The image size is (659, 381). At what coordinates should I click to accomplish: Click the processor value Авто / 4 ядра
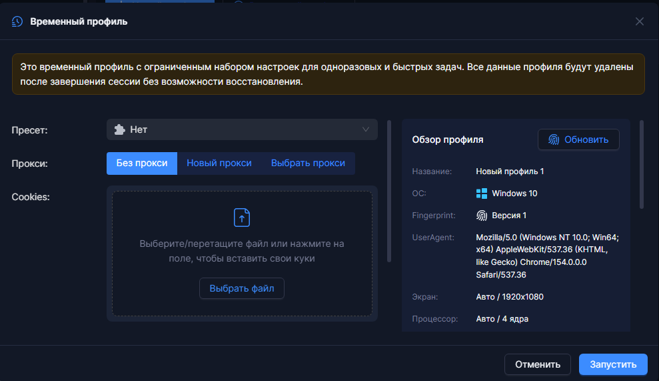(502, 319)
